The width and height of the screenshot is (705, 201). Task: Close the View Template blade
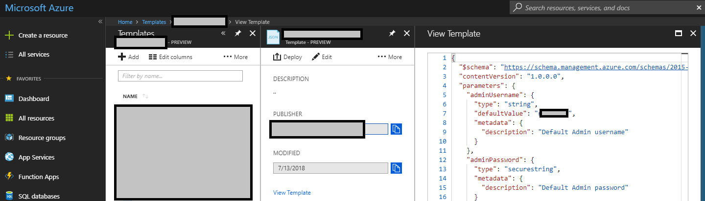tap(693, 33)
